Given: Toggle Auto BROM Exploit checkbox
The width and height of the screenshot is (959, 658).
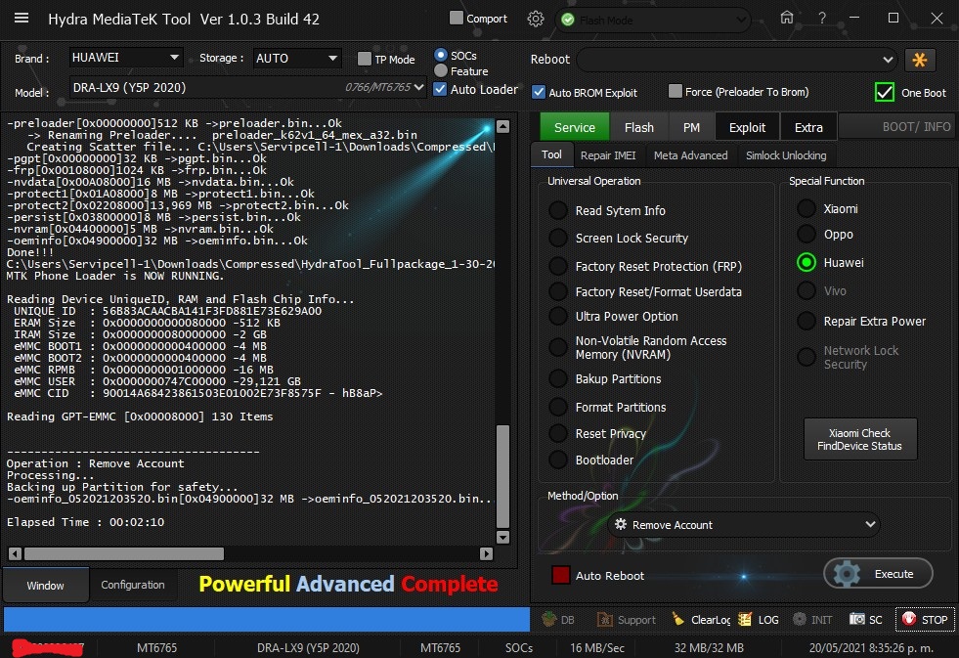Looking at the screenshot, I should coord(539,92).
